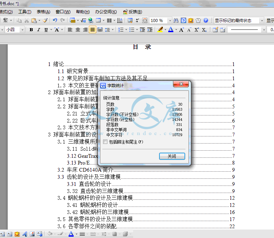The width and height of the screenshot is (274, 238).
Task: Expand the highlight color dropdown arrow
Action: click(x=165, y=30)
